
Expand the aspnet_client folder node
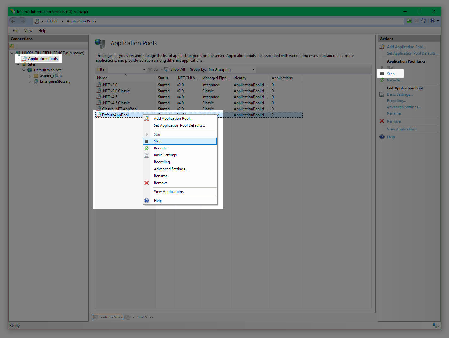click(30, 76)
